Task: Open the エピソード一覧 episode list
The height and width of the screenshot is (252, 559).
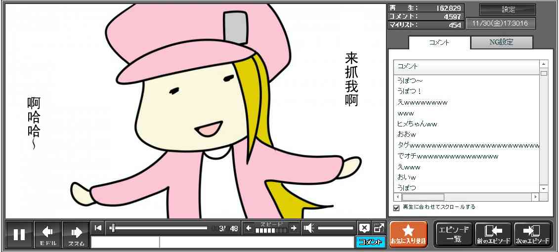Action: (453, 234)
